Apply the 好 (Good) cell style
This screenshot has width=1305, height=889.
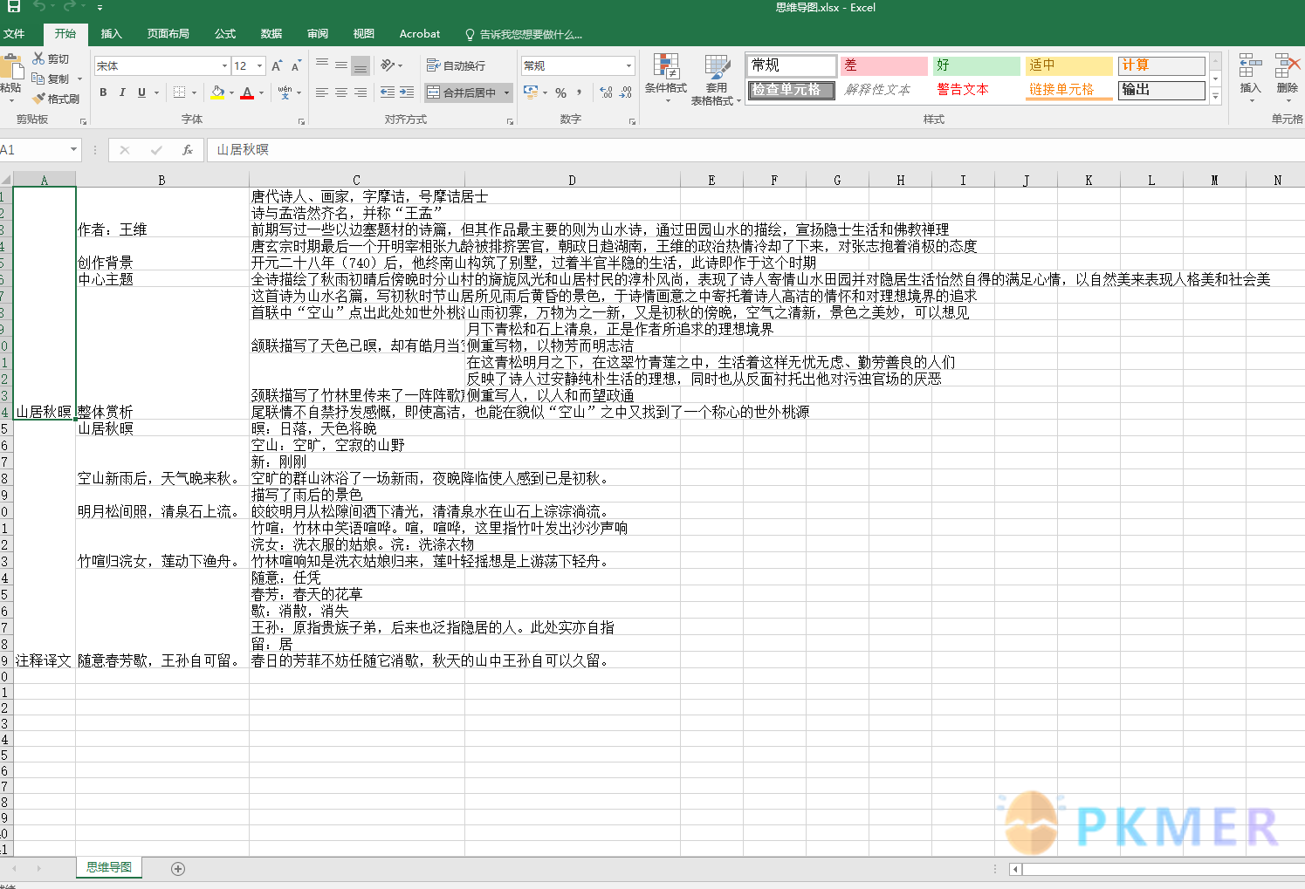[976, 65]
